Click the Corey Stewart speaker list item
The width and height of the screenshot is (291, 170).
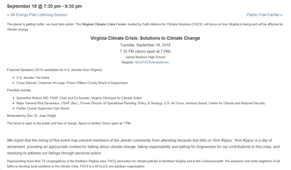[x=72, y=83]
